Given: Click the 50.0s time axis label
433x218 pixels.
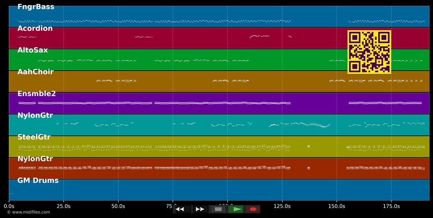Looking at the screenshot, I should (x=118, y=206).
